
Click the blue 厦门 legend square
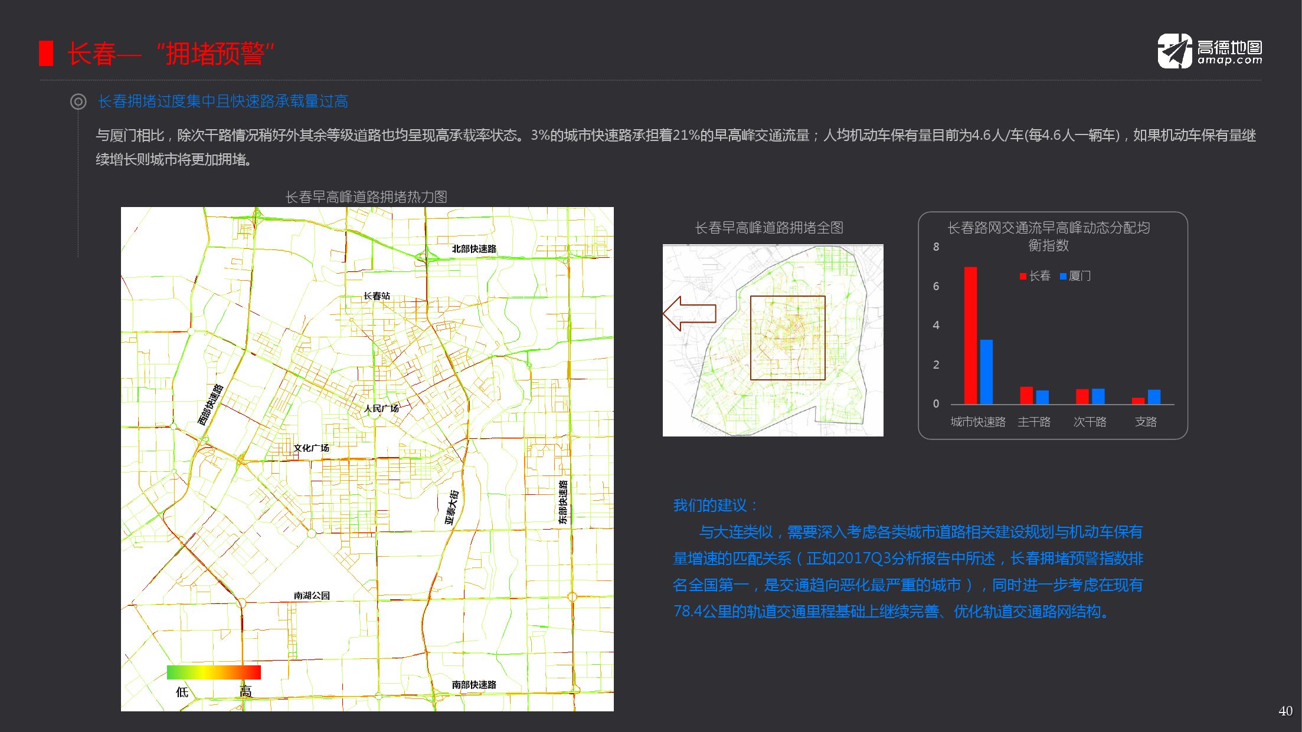1063,276
